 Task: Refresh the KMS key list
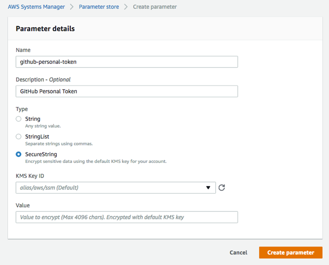(x=222, y=188)
